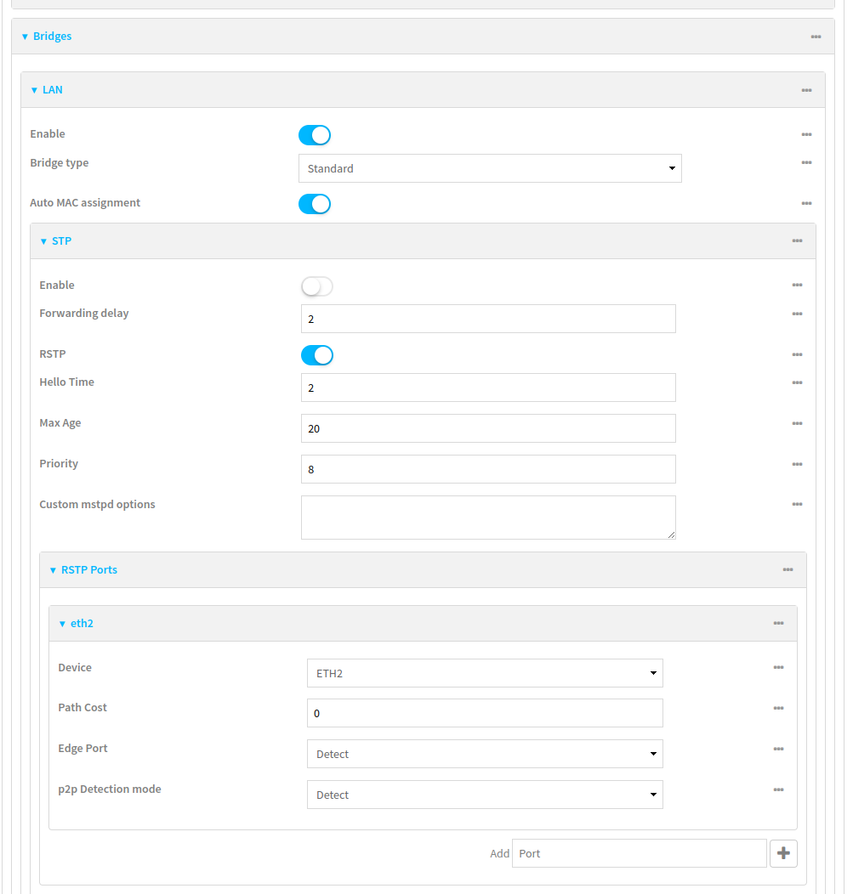Disable the LAN bridge Enable toggle
The height and width of the screenshot is (894, 853).
pyautogui.click(x=315, y=135)
